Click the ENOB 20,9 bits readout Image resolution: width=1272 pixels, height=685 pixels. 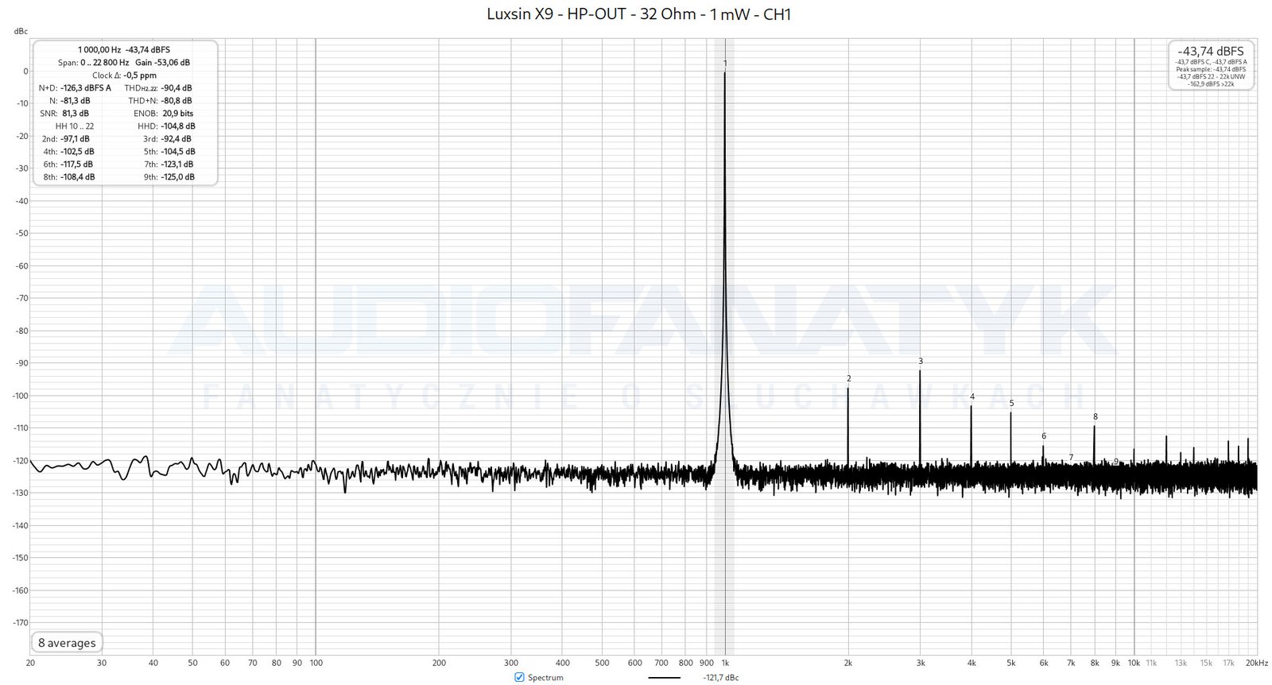point(177,114)
